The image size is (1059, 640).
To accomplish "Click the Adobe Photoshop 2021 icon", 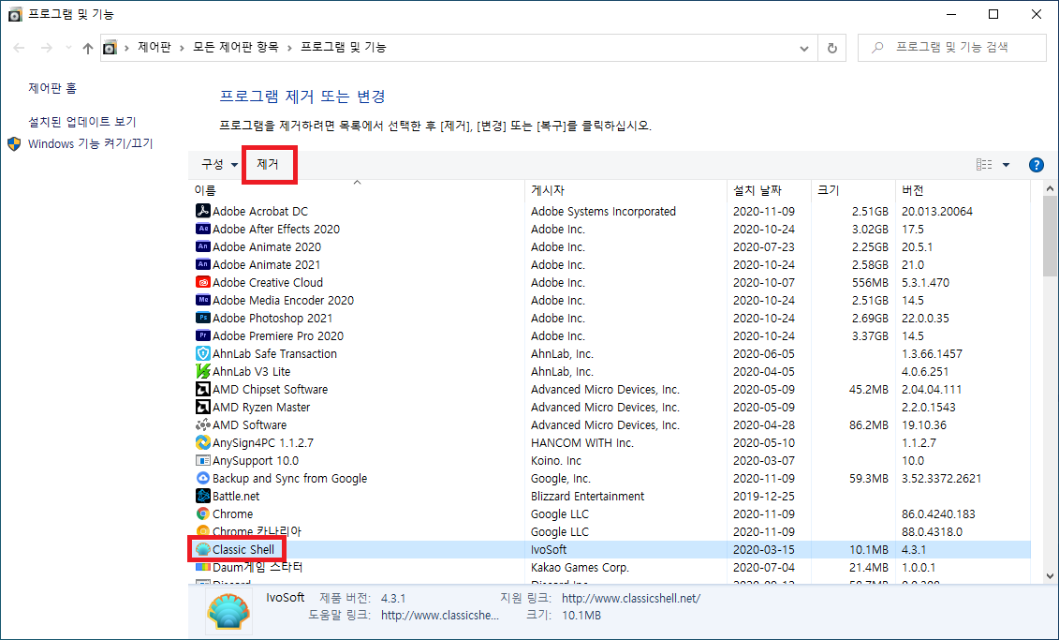I will (202, 318).
